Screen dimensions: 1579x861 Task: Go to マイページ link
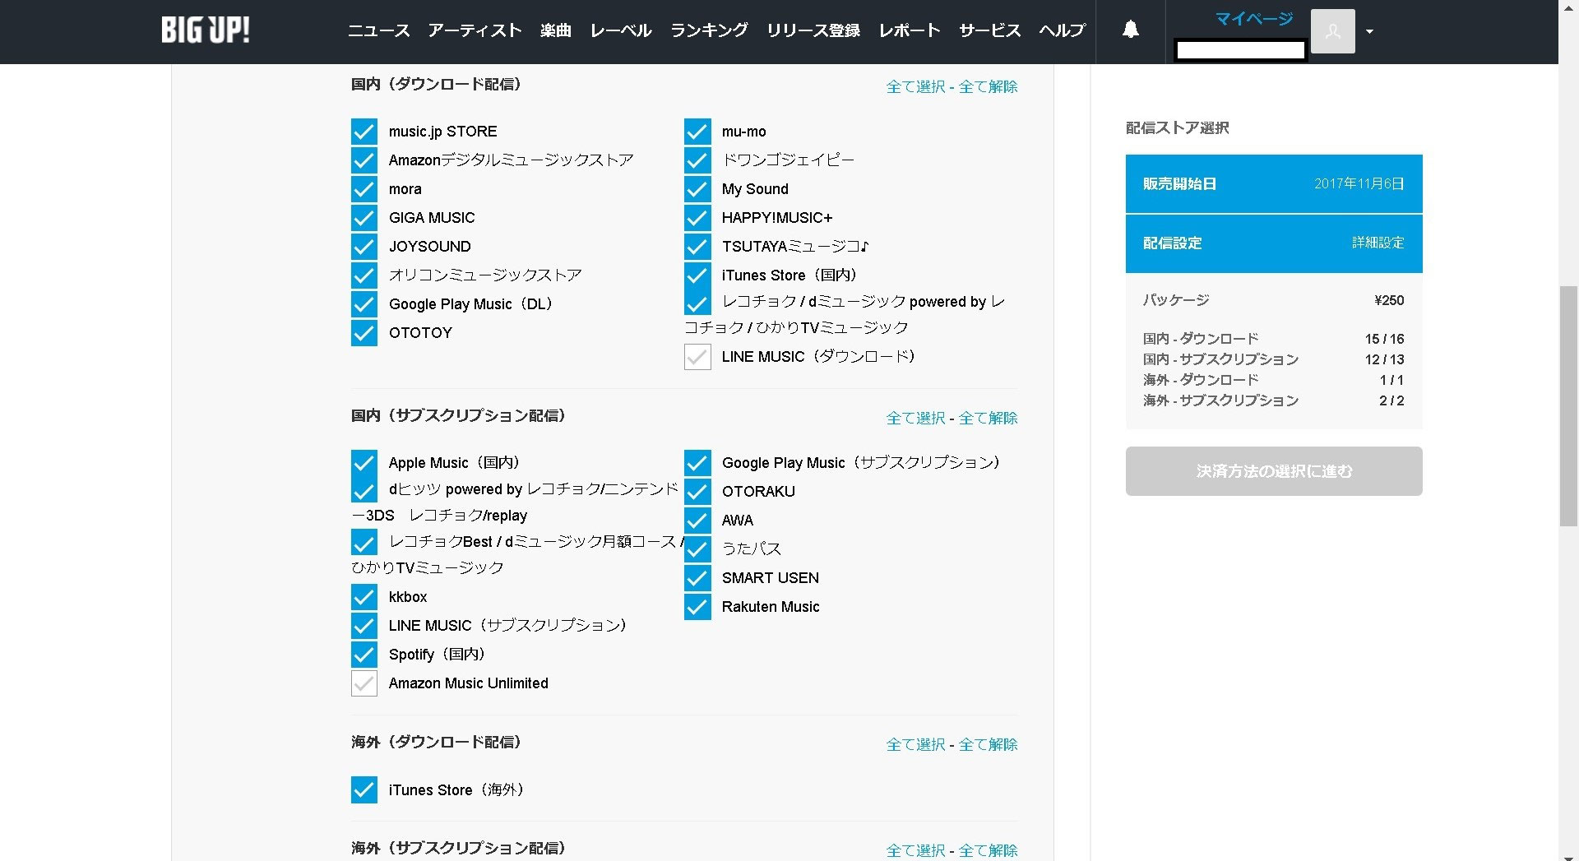1254,19
